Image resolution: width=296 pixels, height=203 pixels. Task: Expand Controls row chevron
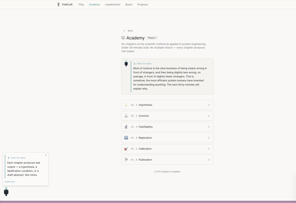point(209,116)
